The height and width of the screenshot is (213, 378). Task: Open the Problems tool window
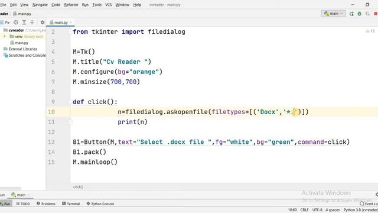pyautogui.click(x=46, y=204)
